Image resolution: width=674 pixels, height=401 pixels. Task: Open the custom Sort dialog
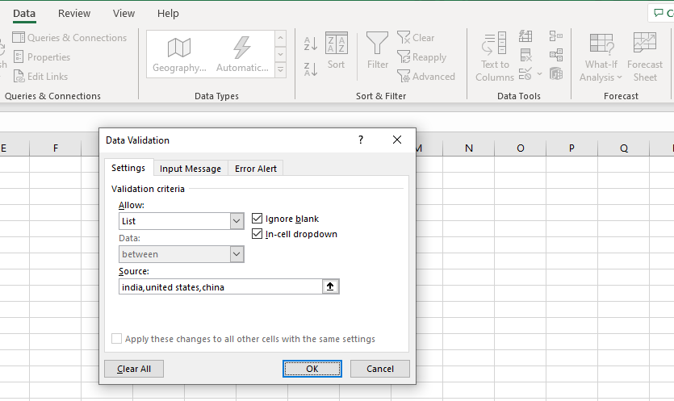pyautogui.click(x=336, y=51)
